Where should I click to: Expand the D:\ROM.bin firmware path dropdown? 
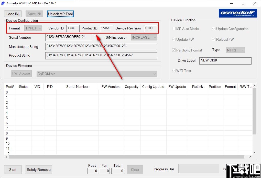click(x=154, y=74)
